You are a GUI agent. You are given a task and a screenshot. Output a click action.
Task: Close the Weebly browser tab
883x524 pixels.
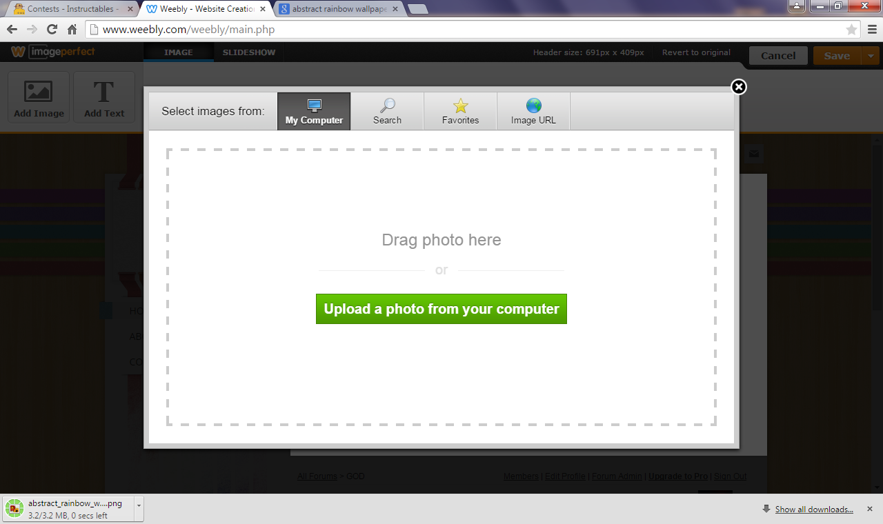pyautogui.click(x=264, y=9)
